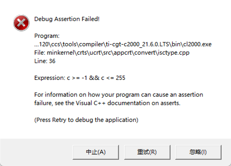Click the isctype.cpp file path line
This screenshot has height=166, width=231.
112,53
